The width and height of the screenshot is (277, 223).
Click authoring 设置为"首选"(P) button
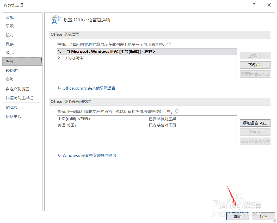[x=255, y=141]
